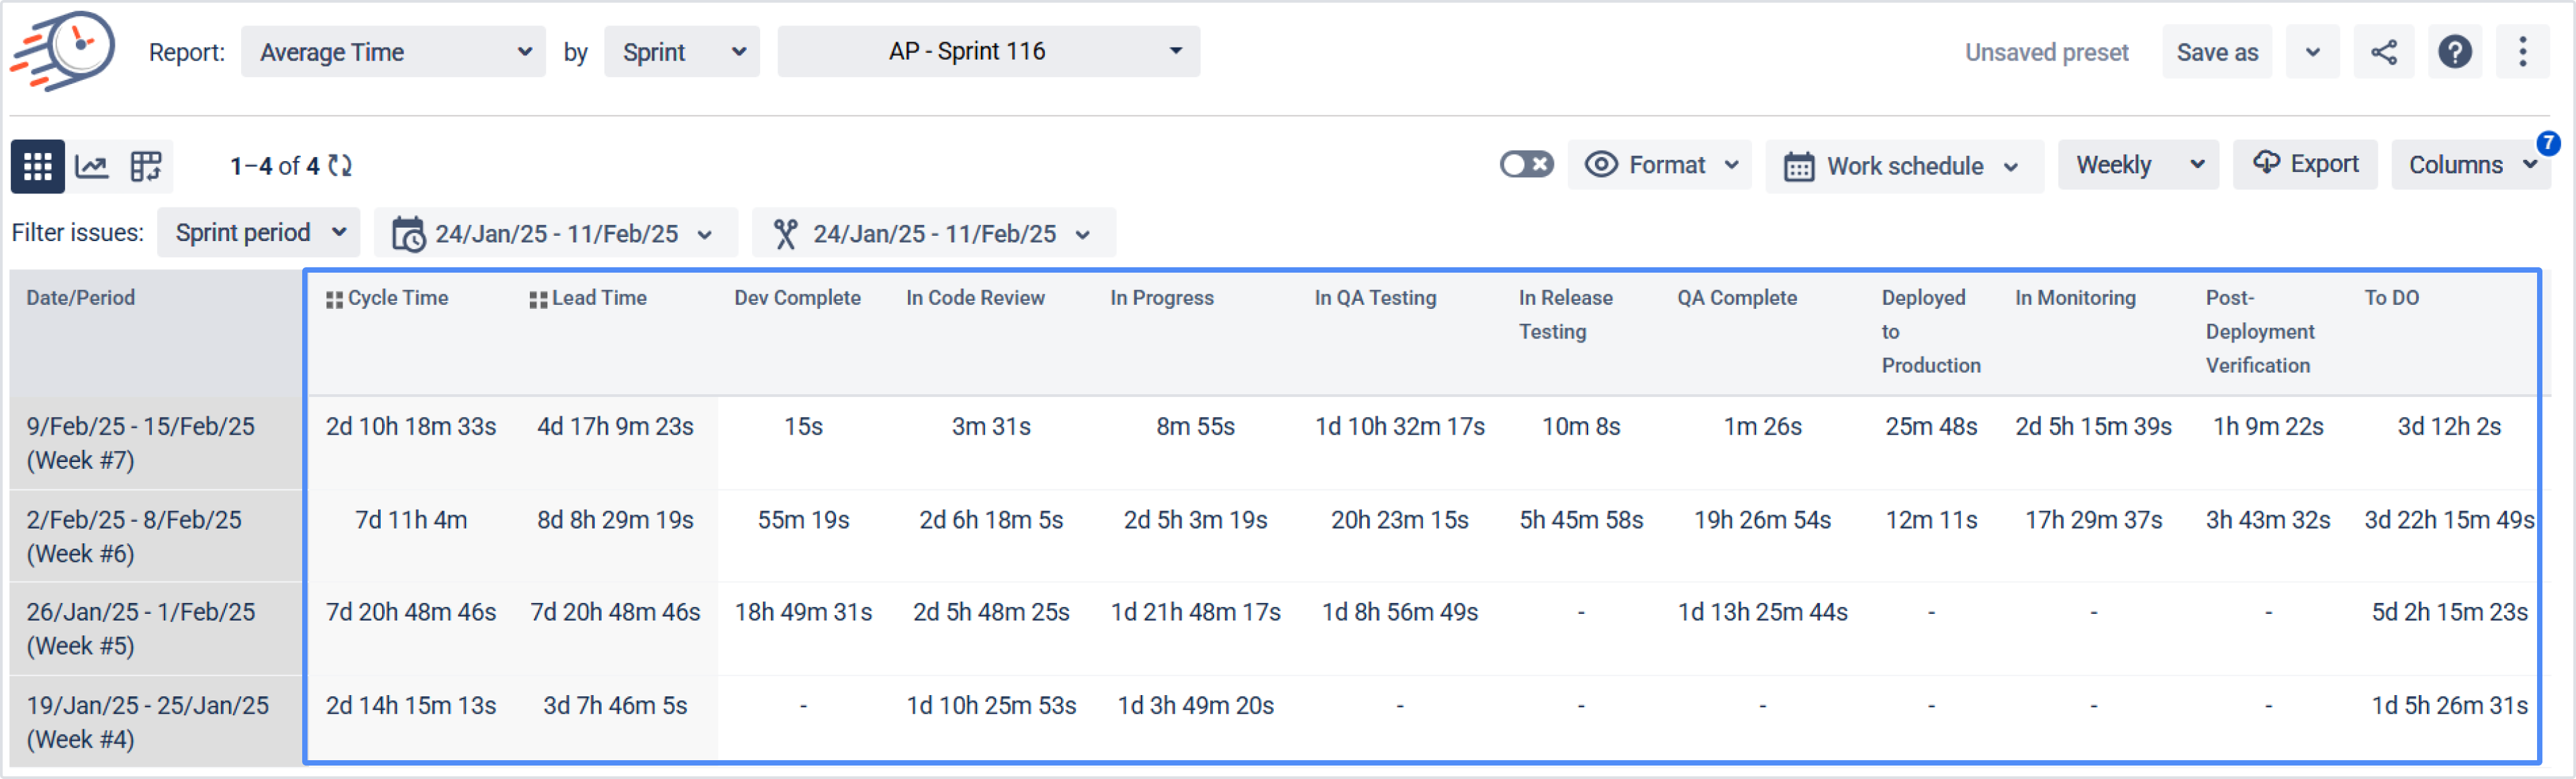This screenshot has height=779, width=2576.
Task: Switch to line chart view icon
Action: pos(92,166)
